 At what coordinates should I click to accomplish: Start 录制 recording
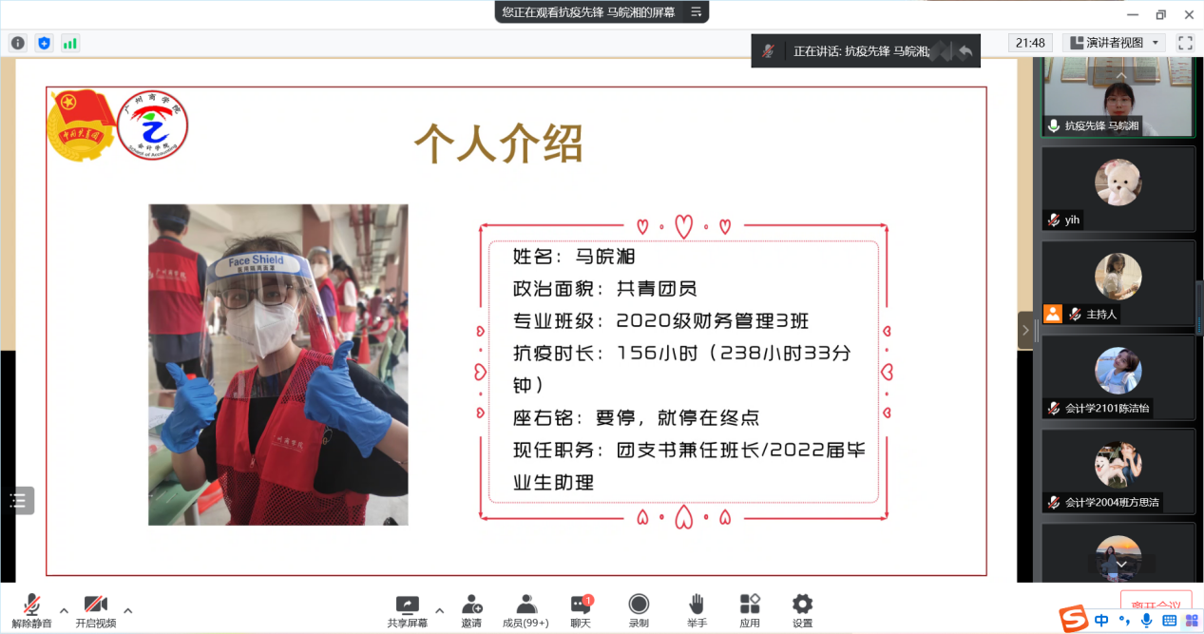click(x=639, y=608)
